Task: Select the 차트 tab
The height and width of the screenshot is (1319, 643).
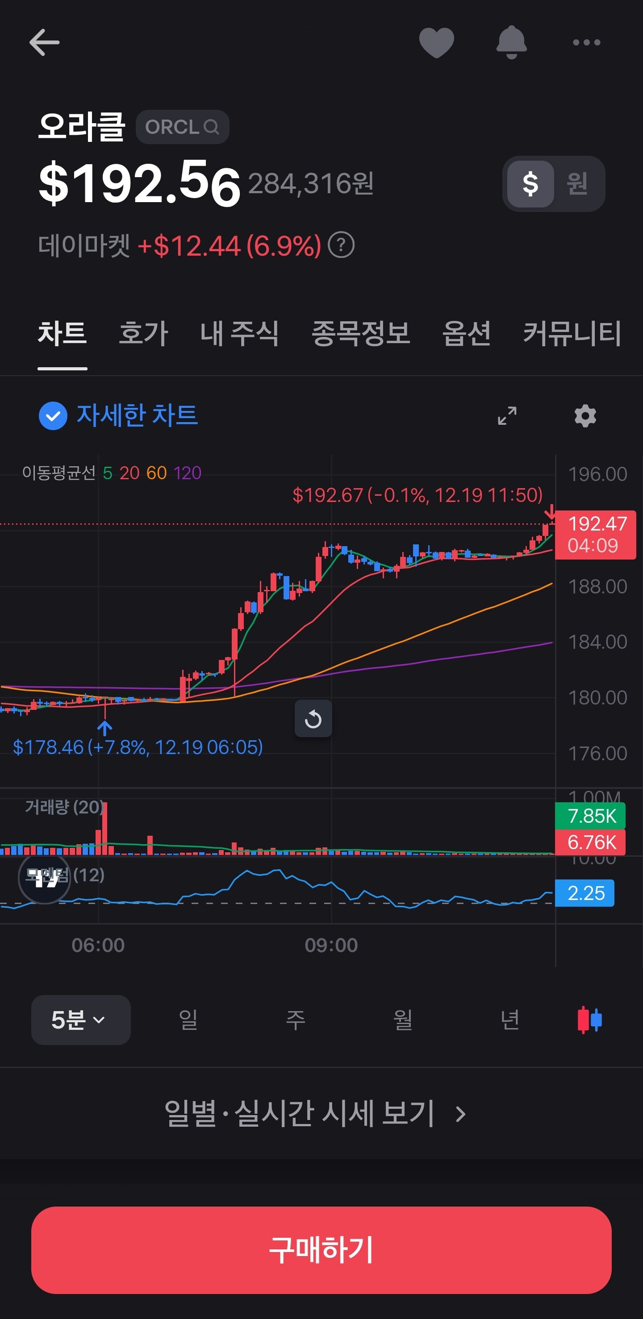Action: [63, 333]
